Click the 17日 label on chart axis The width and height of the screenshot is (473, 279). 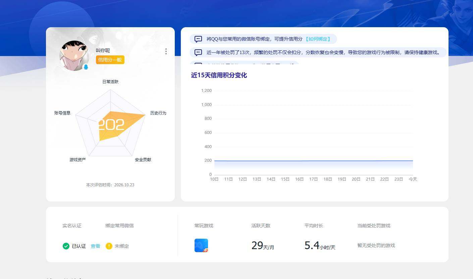pos(314,179)
